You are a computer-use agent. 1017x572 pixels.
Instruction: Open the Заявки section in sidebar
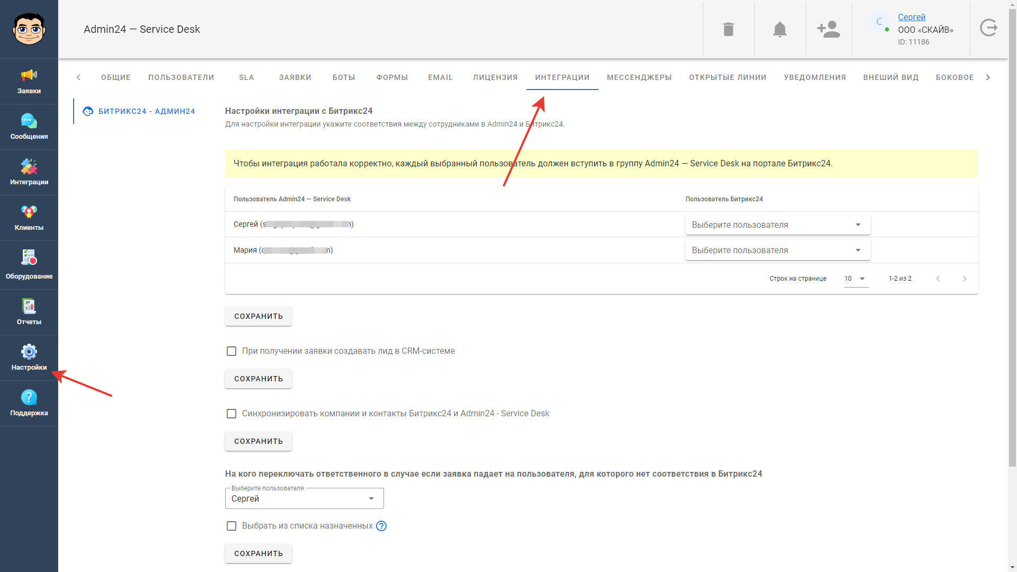click(x=29, y=82)
